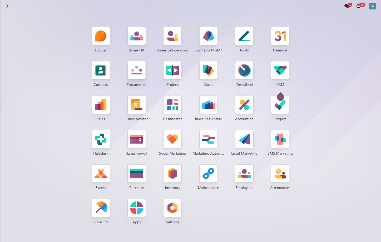Open the Discuss app
381x242 pixels.
click(101, 36)
